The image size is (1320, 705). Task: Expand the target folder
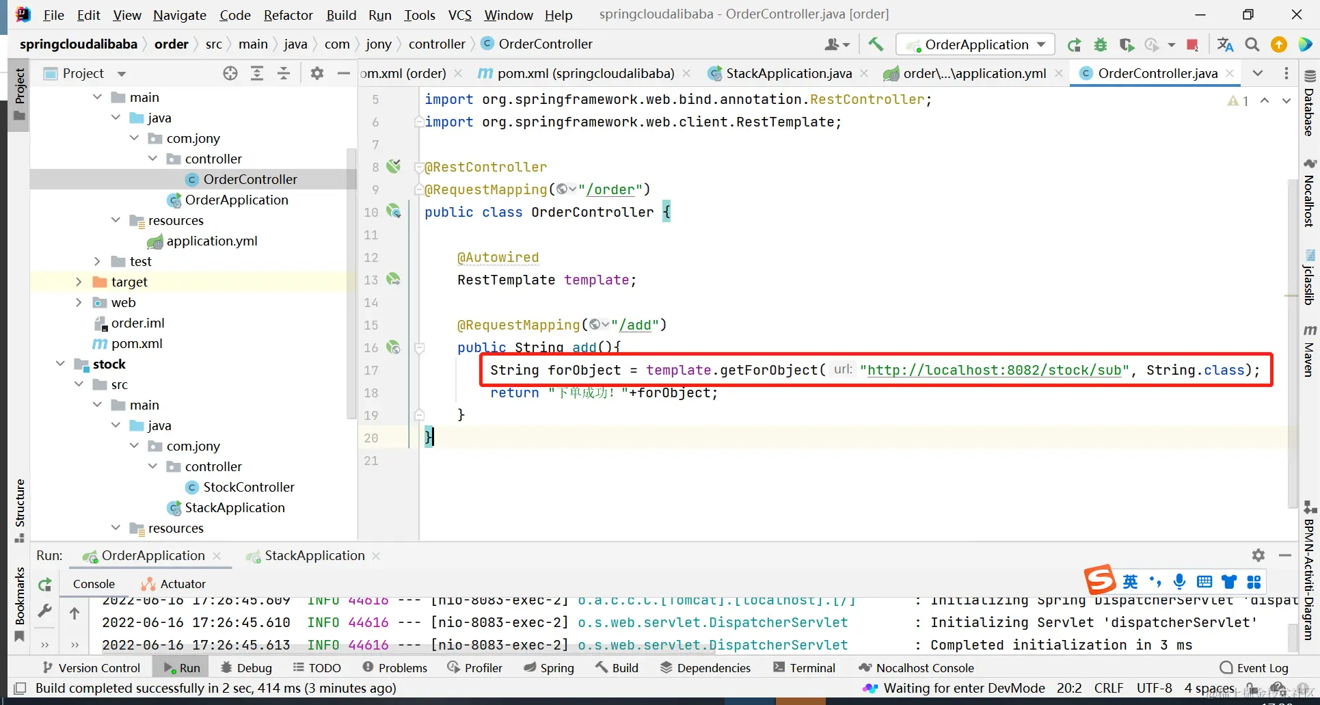point(79,282)
